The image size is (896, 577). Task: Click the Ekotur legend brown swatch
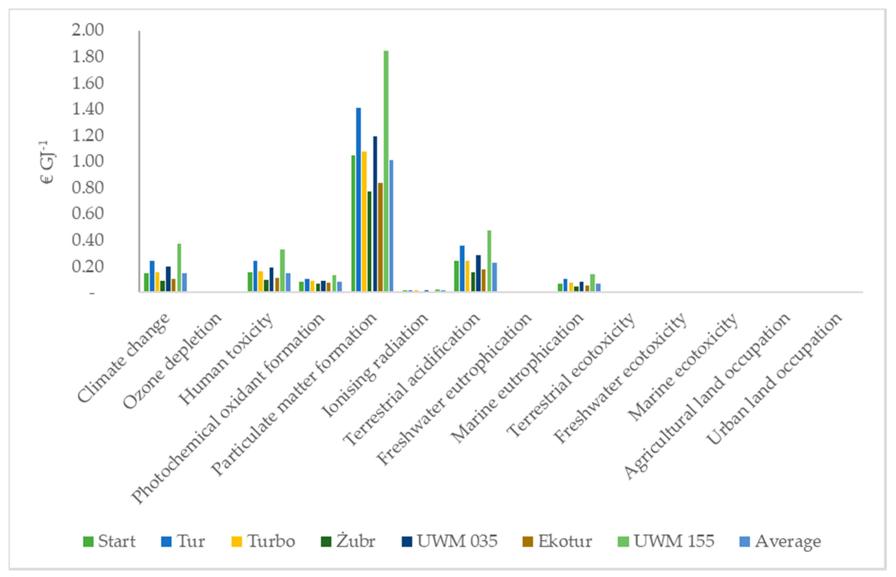coord(528,542)
